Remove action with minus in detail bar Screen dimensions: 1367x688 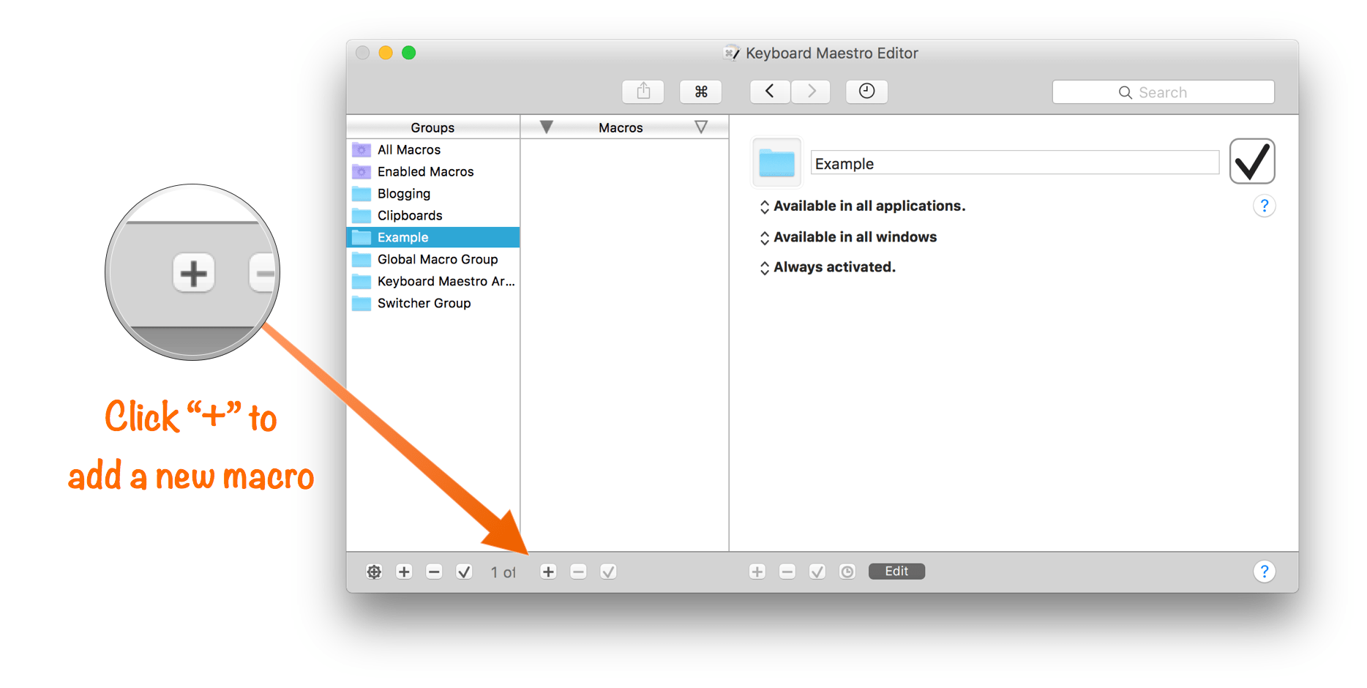tap(787, 572)
